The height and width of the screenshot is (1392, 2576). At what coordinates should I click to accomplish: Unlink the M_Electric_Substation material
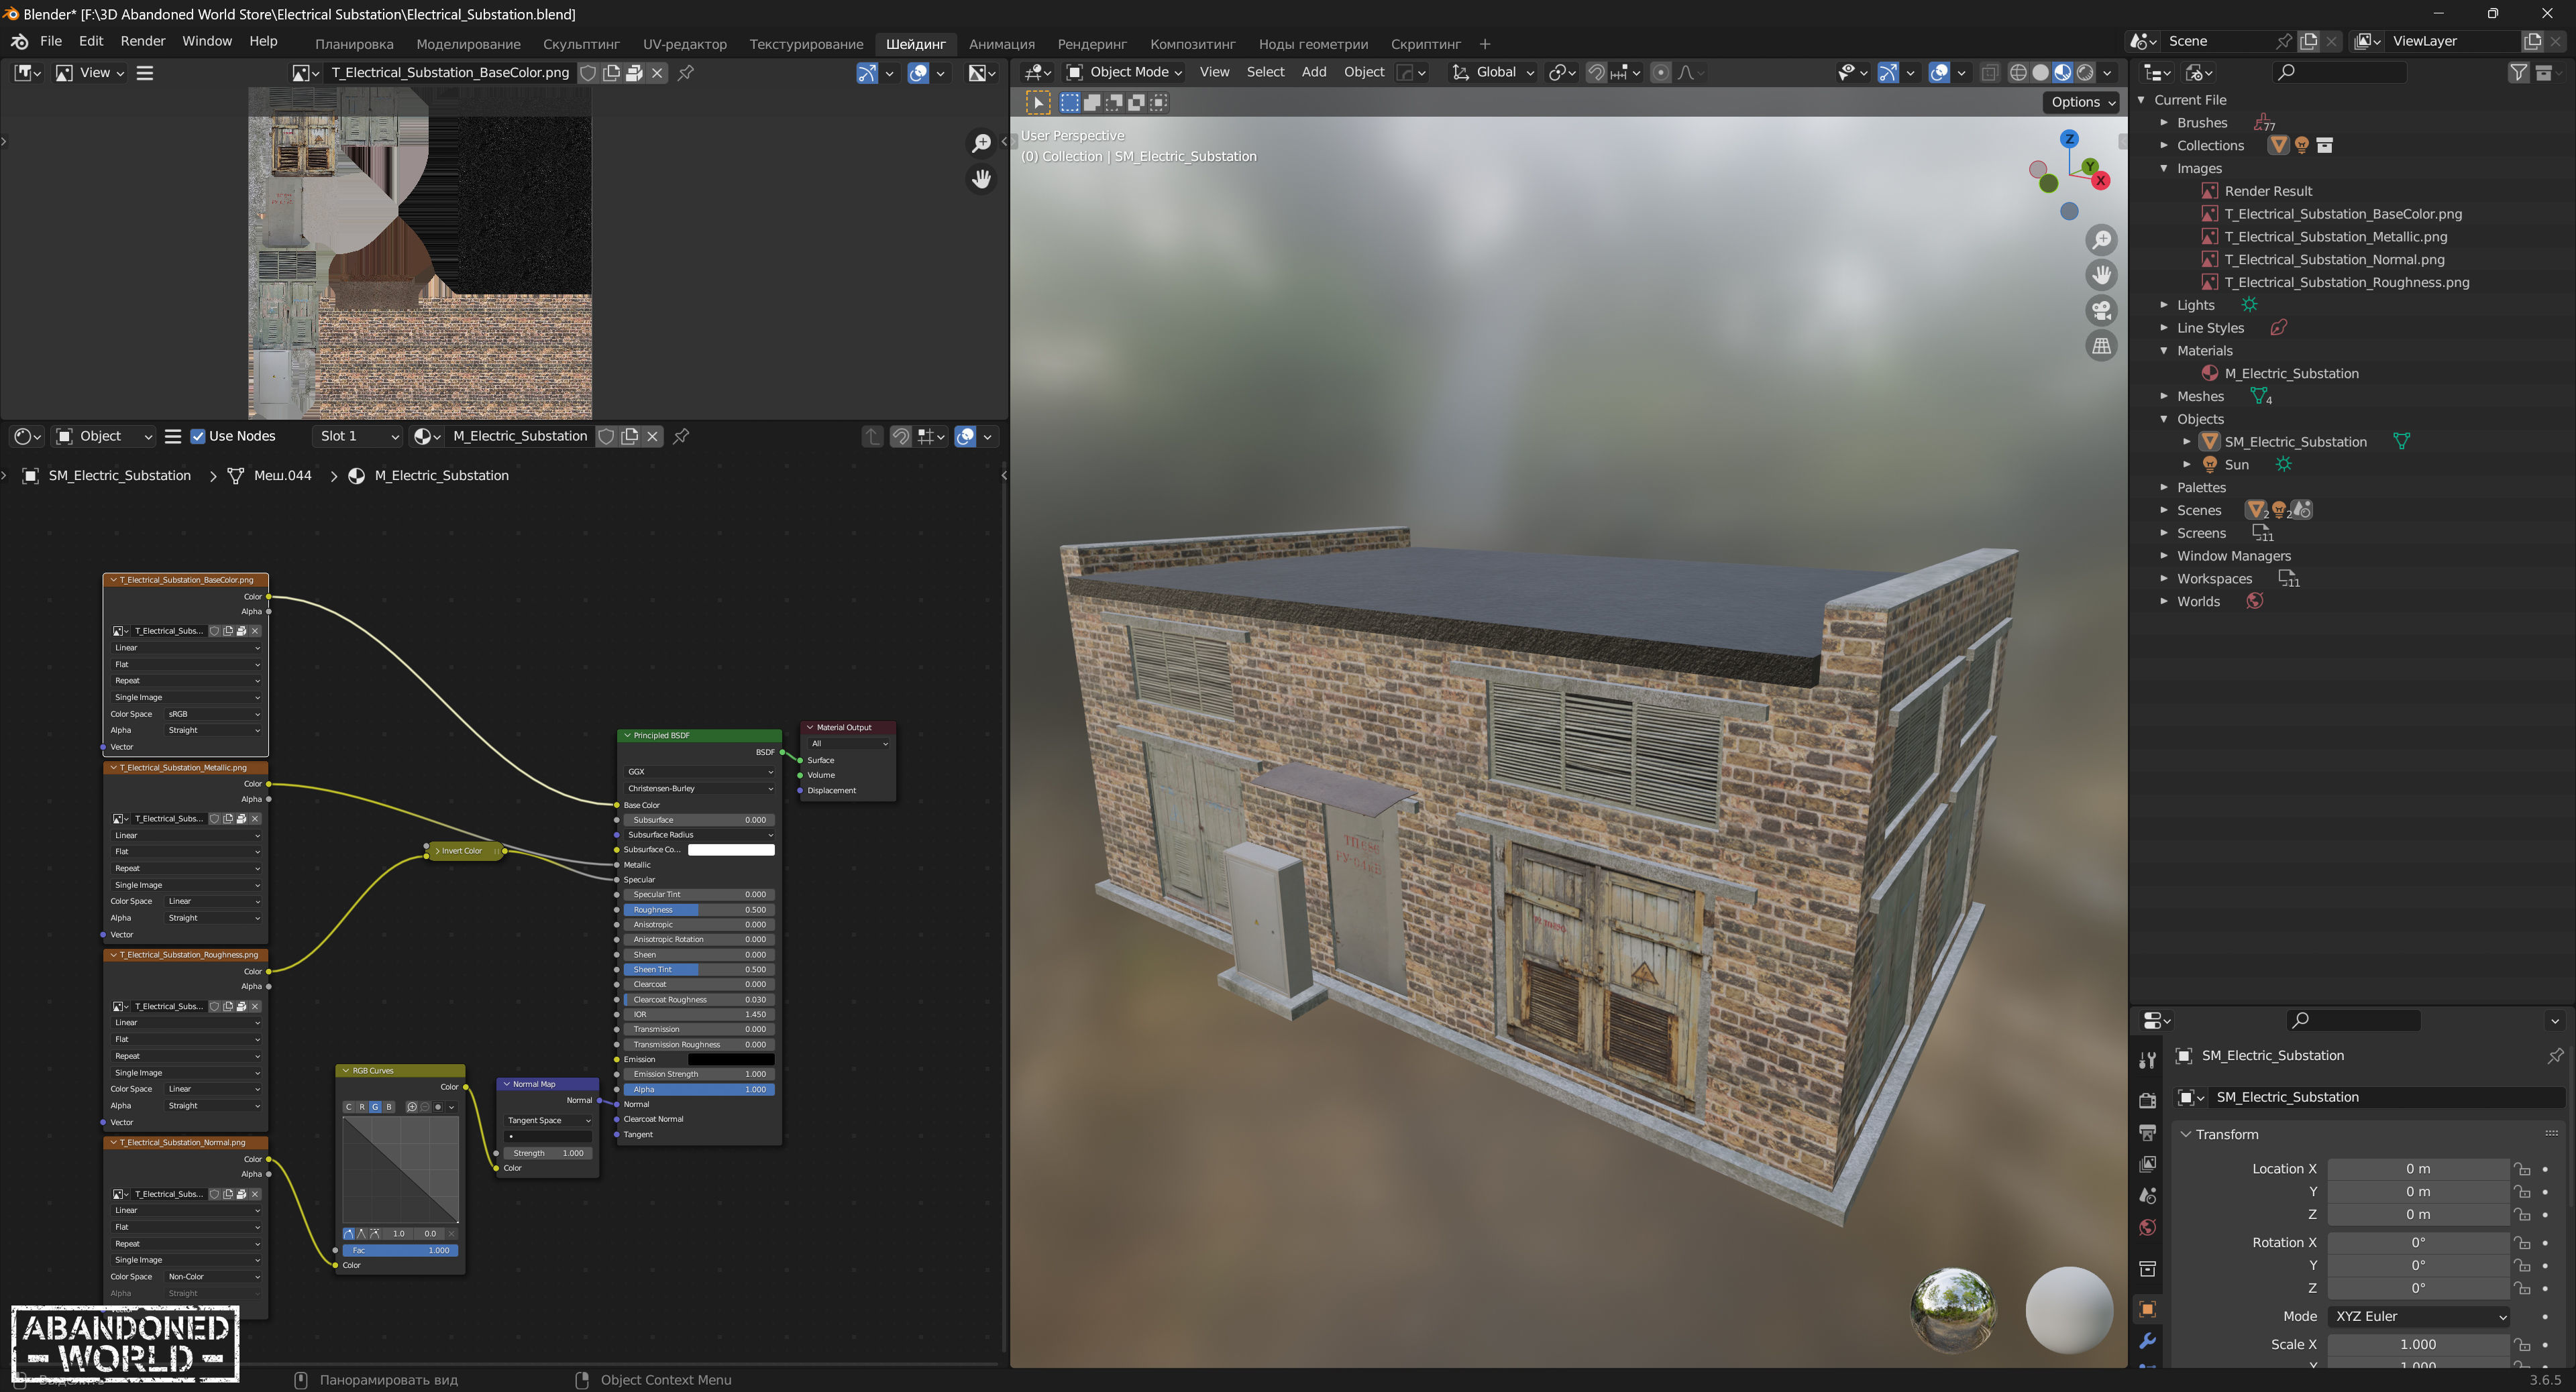pyautogui.click(x=653, y=436)
